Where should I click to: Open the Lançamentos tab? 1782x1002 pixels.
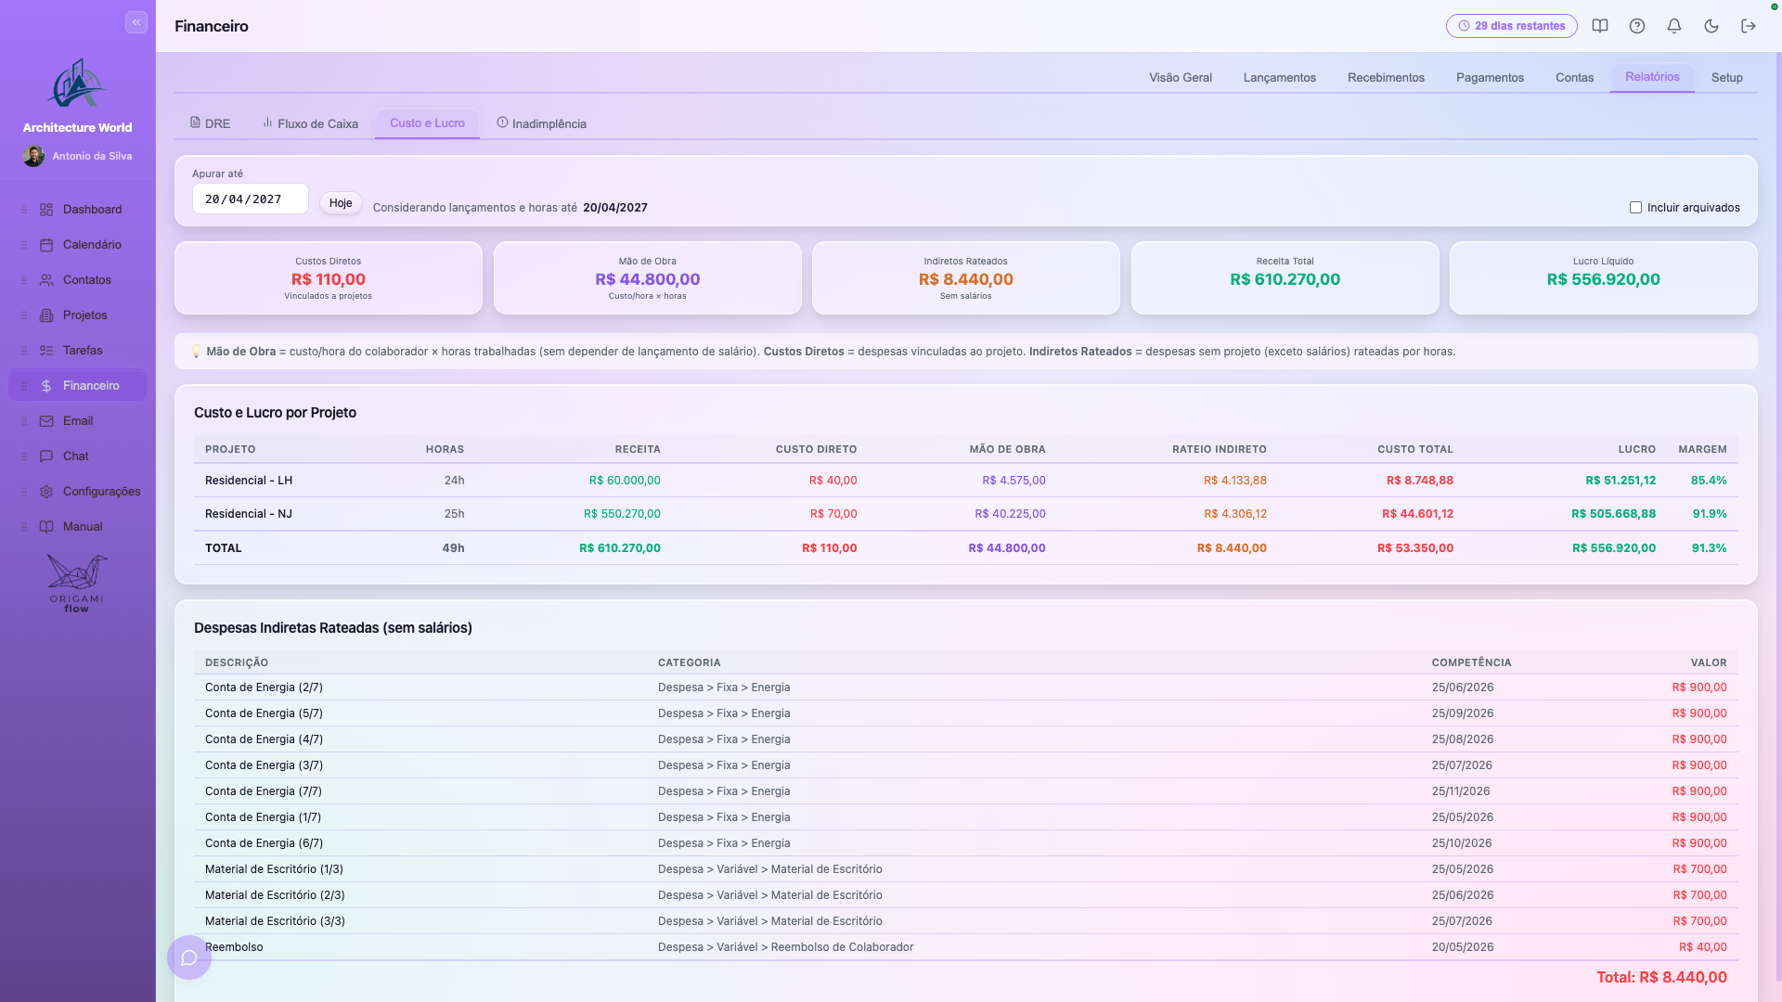[1280, 78]
